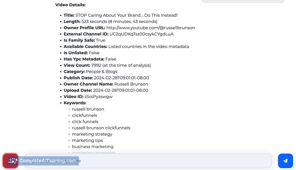
Task: Select the 'click funnels' keyword item
Action: pos(85,122)
